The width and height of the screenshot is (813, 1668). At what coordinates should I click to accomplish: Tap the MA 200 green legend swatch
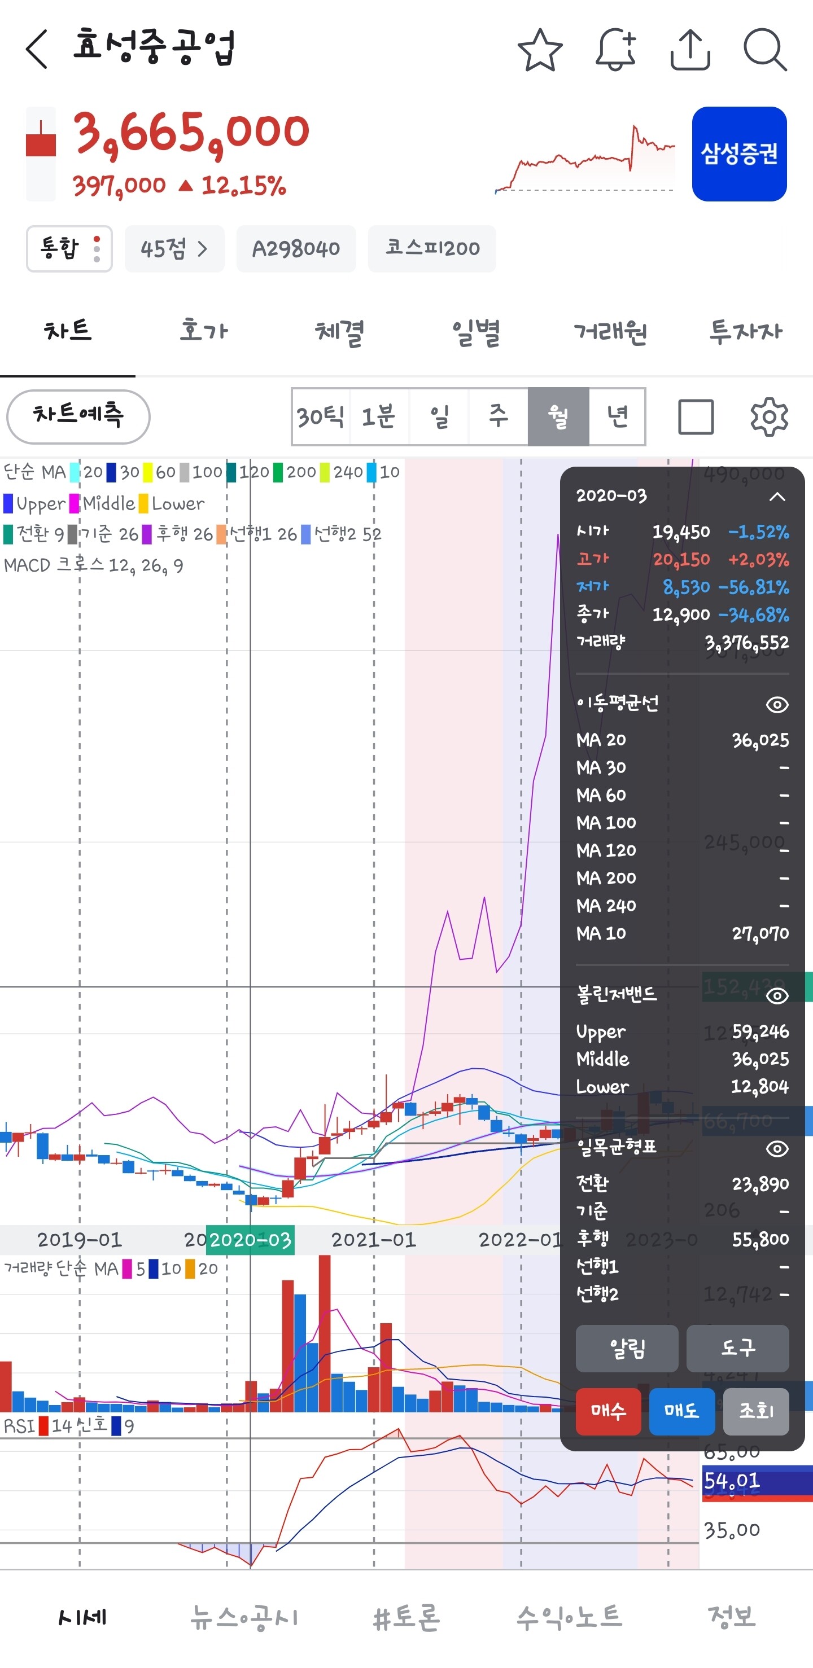point(278,472)
